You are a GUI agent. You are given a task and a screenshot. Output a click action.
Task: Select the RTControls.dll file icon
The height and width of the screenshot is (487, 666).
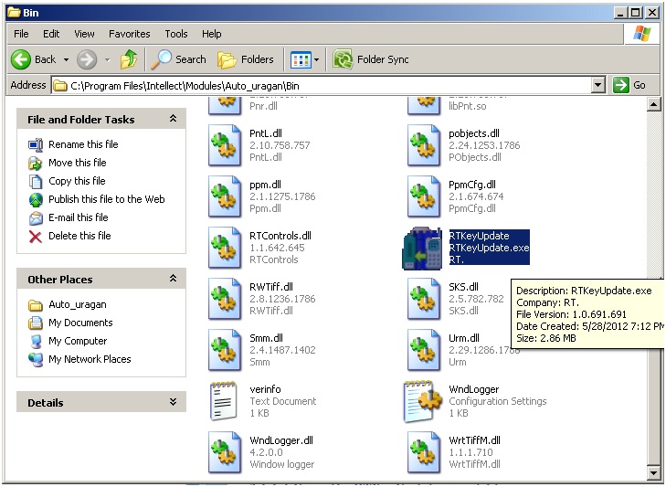pos(225,247)
